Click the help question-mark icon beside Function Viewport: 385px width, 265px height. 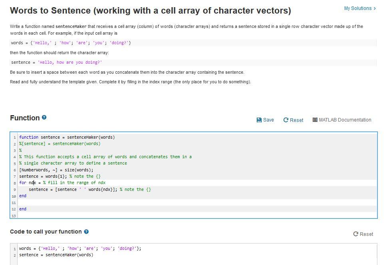tap(44, 118)
